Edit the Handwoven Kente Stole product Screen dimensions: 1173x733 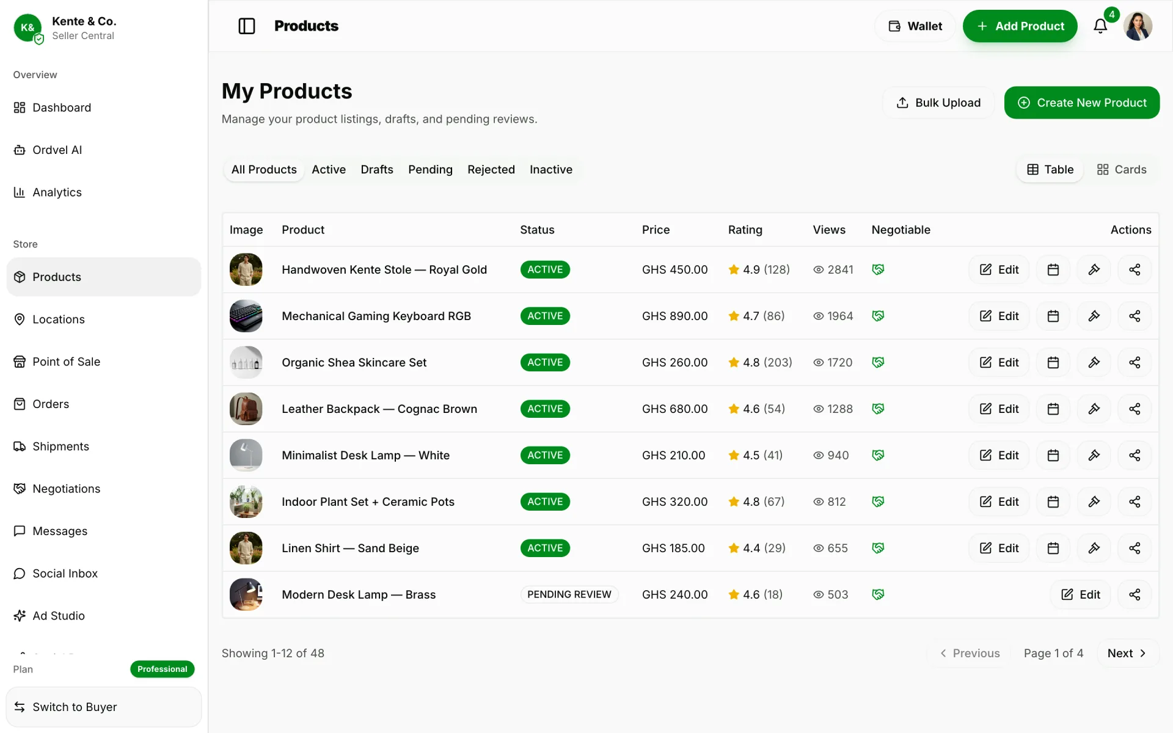(999, 269)
